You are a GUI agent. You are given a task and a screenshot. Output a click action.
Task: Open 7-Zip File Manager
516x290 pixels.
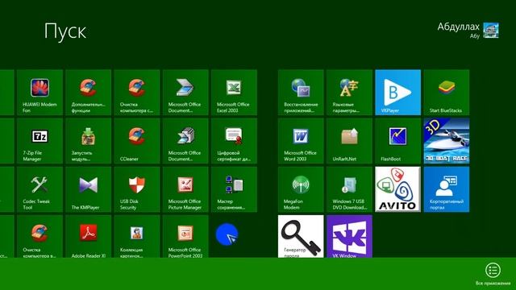40,141
